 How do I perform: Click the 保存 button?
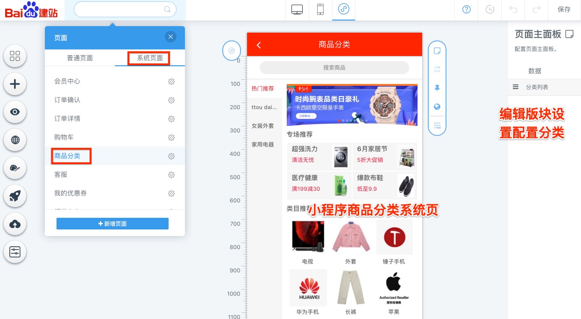(564, 10)
